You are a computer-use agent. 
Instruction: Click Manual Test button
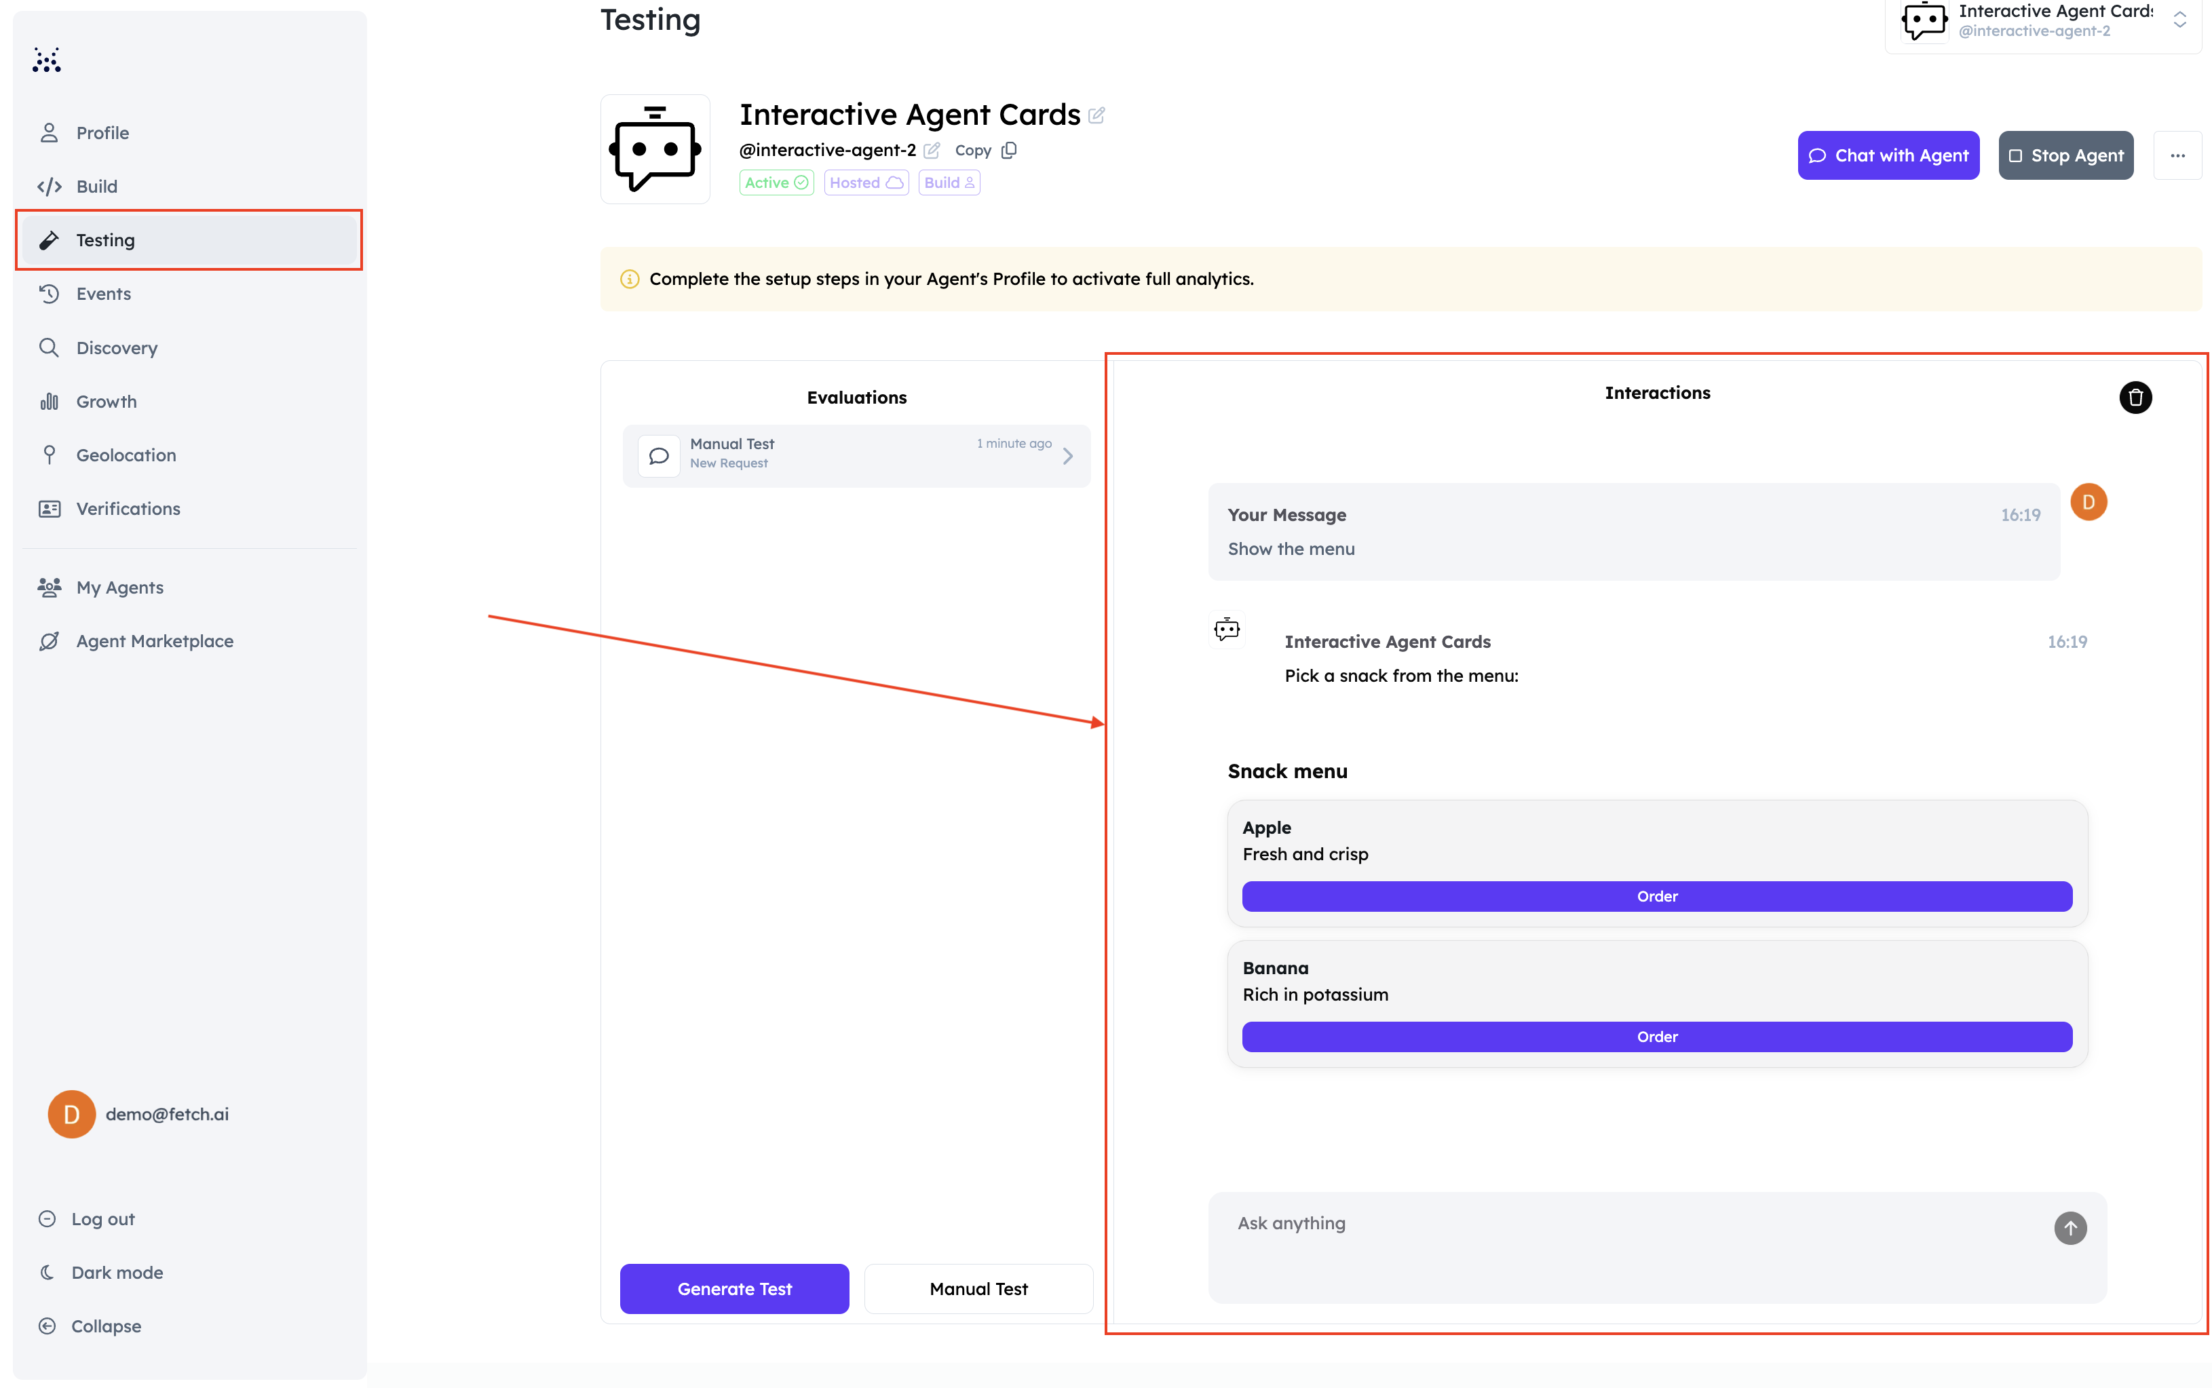[978, 1289]
